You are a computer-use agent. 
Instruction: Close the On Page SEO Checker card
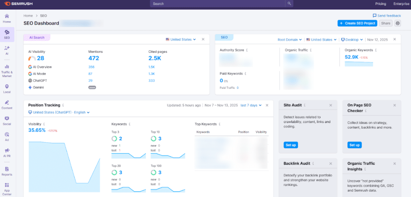coord(394,105)
